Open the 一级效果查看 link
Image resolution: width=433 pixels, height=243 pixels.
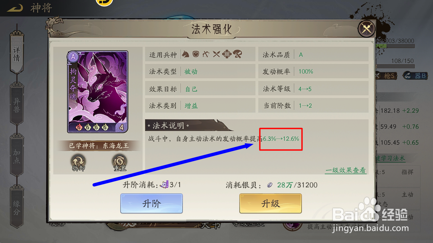coord(345,170)
